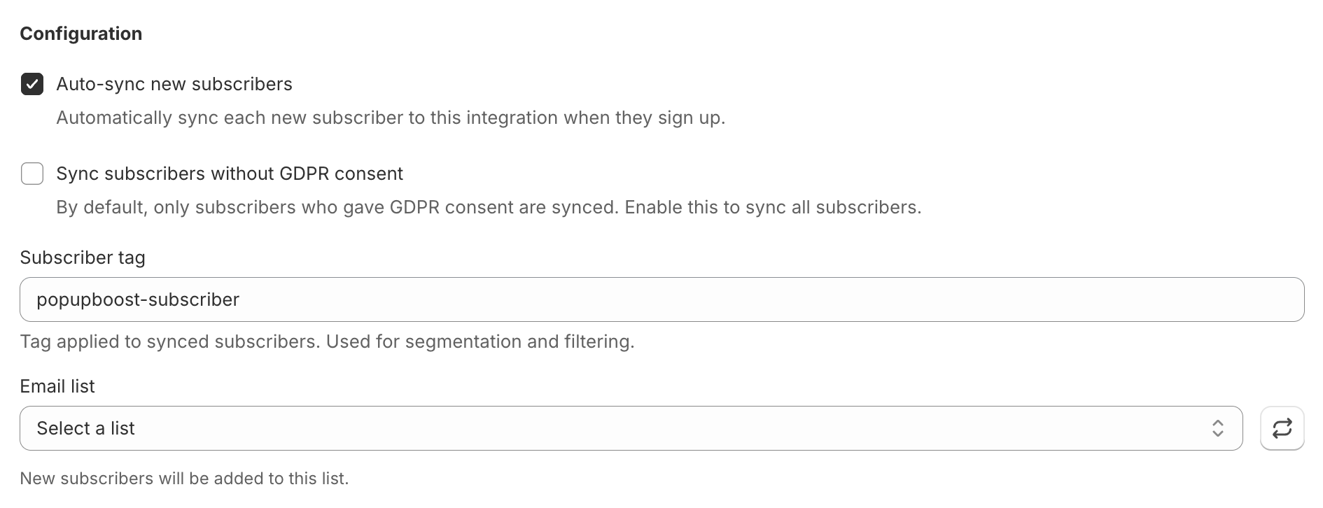
Task: Click the 'By default, only subscribers' GDPR description
Action: pyautogui.click(x=489, y=207)
